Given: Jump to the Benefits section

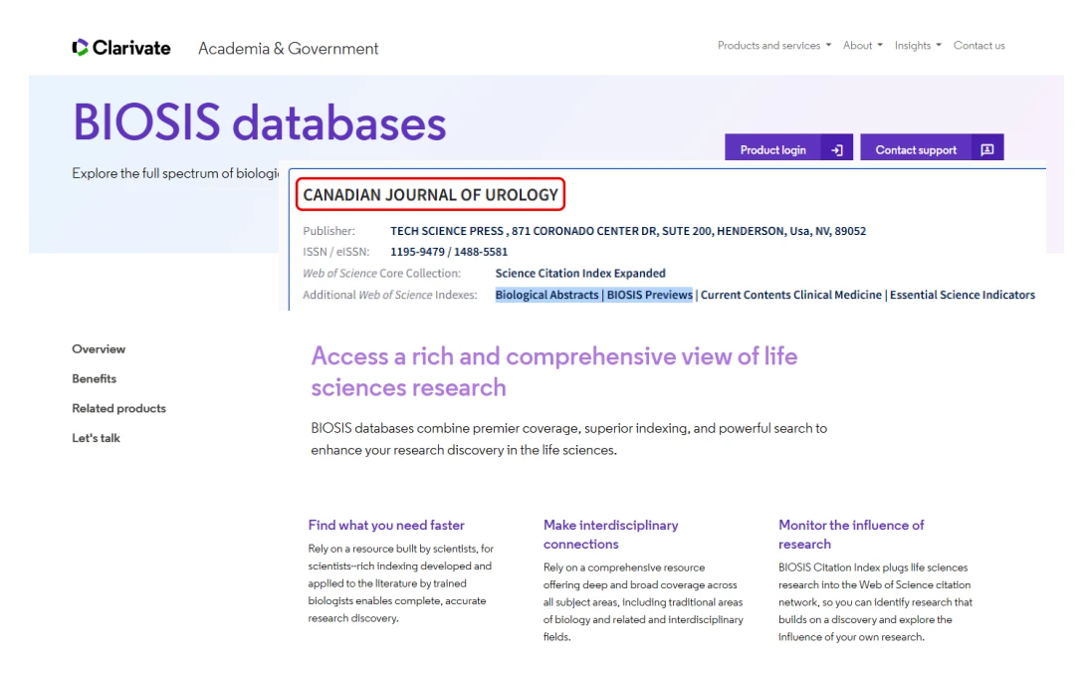Looking at the screenshot, I should tap(95, 379).
